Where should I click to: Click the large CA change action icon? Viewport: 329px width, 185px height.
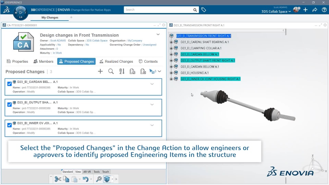23,42
